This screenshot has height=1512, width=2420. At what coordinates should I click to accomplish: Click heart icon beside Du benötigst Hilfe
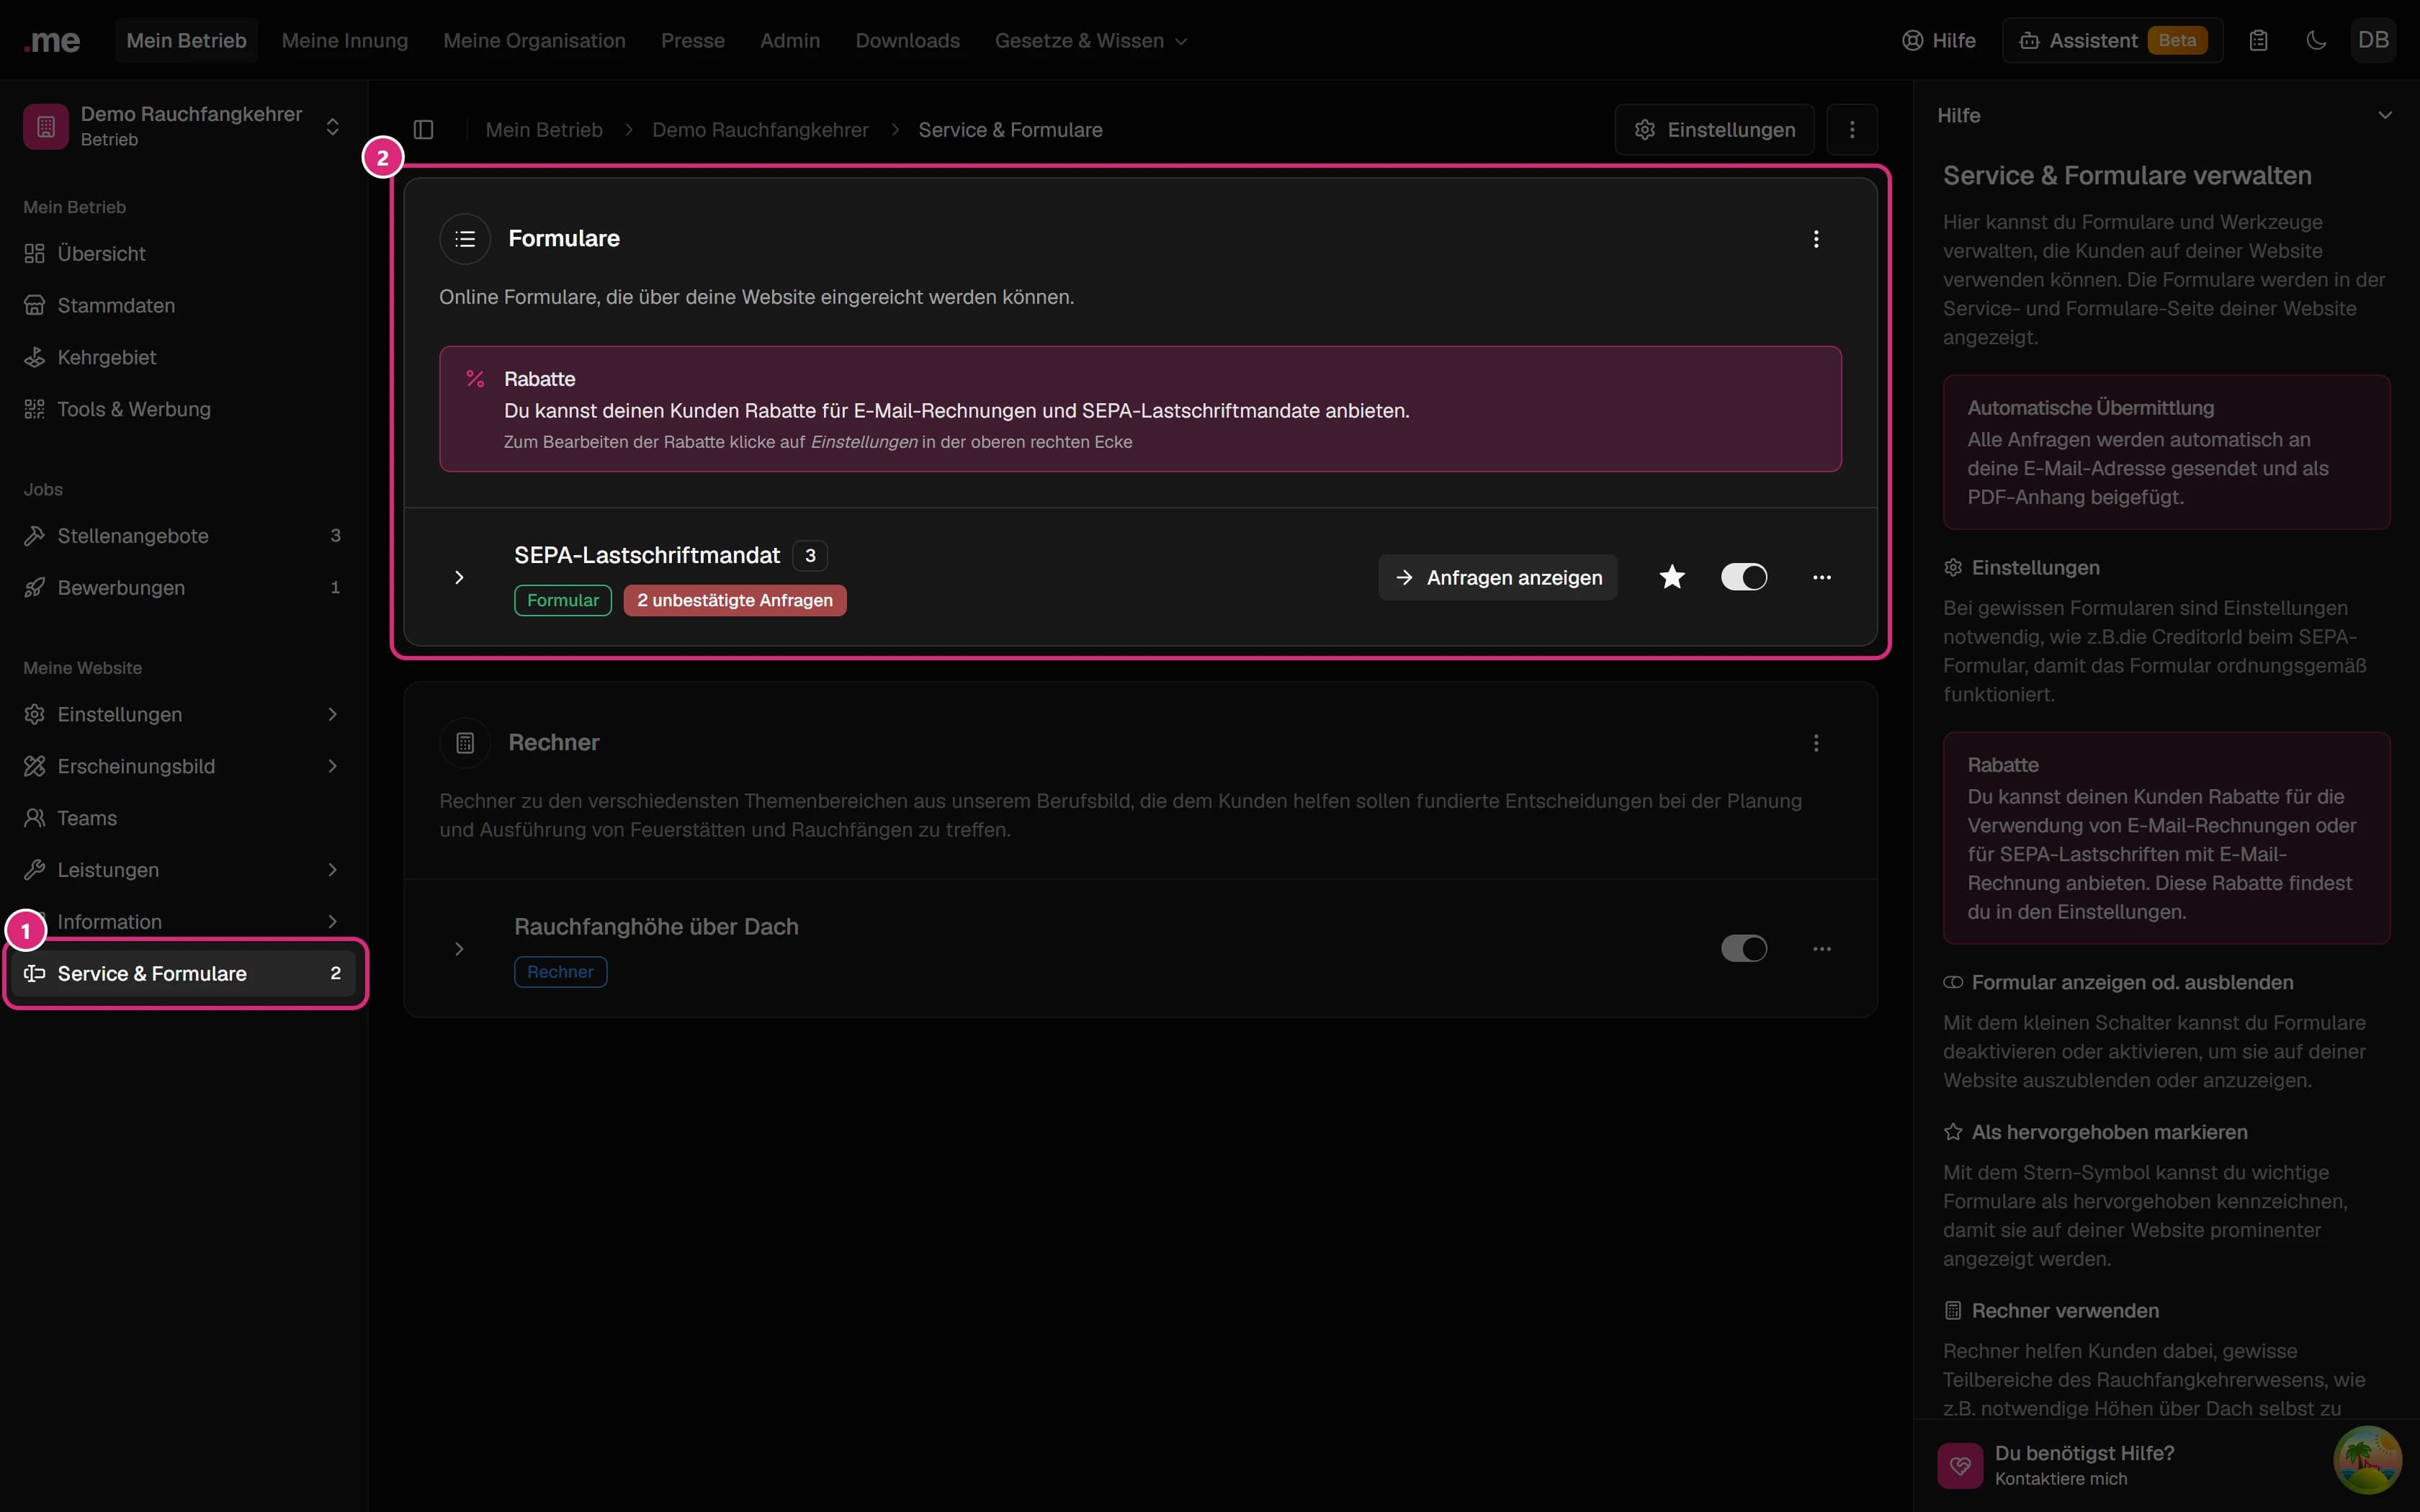coord(1960,1465)
